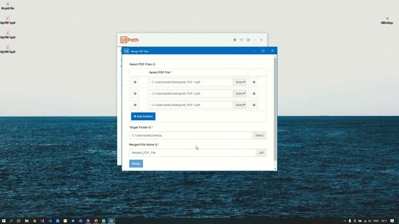The image size is (399, 224).
Task: Click the Merge button
Action: (136, 164)
